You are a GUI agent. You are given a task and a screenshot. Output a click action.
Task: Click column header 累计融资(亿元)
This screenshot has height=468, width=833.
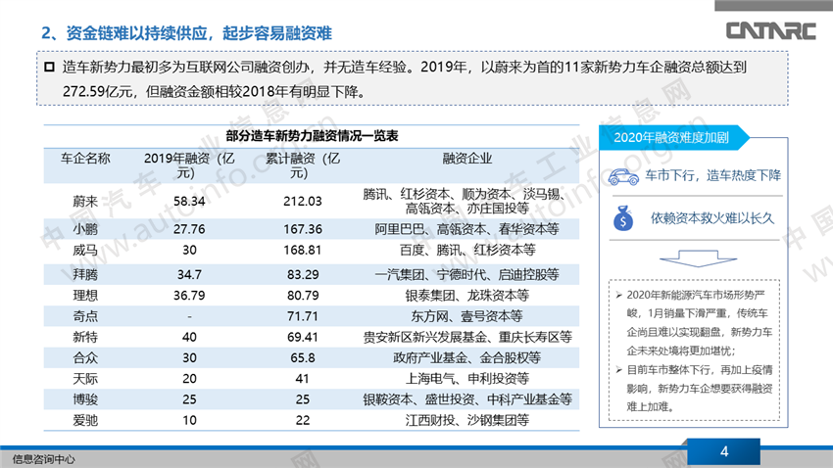[302, 165]
